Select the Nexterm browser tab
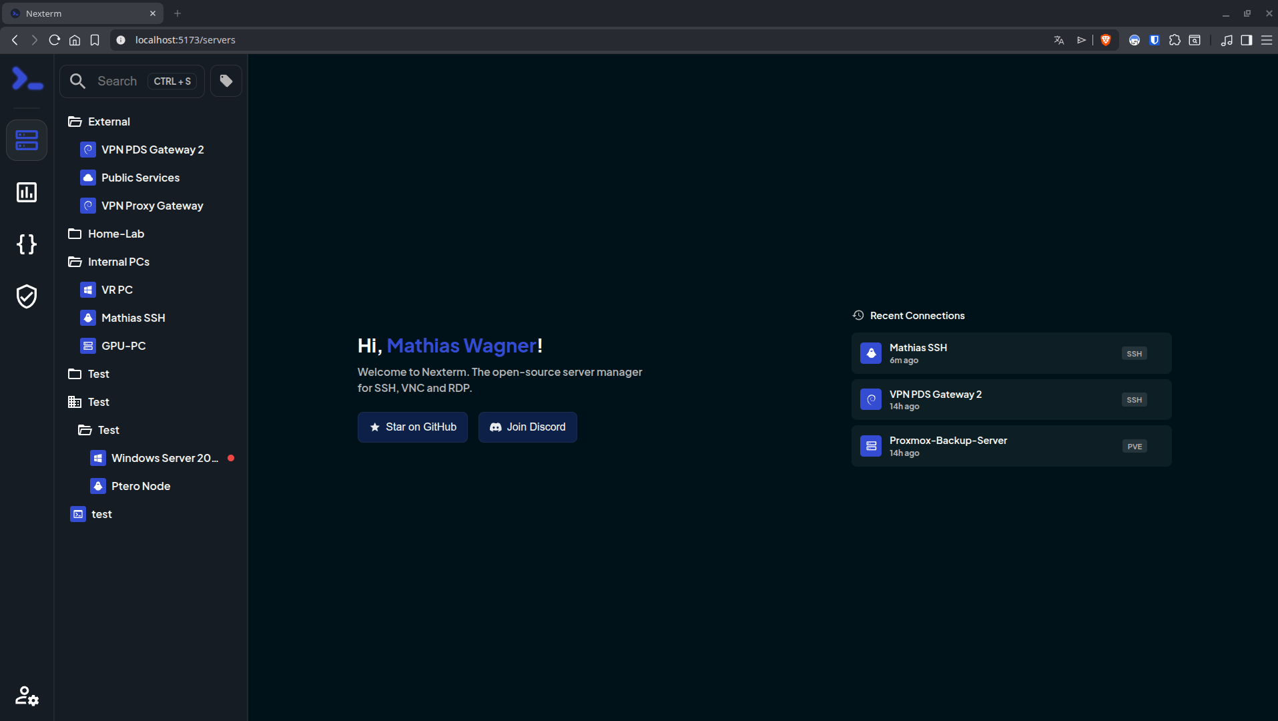The width and height of the screenshot is (1278, 721). coord(82,13)
